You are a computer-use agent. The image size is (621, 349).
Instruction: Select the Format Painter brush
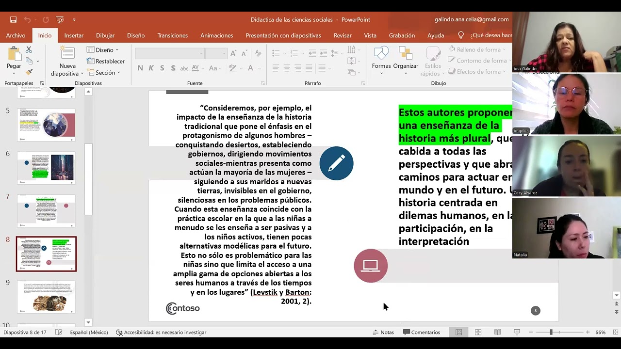point(29,72)
